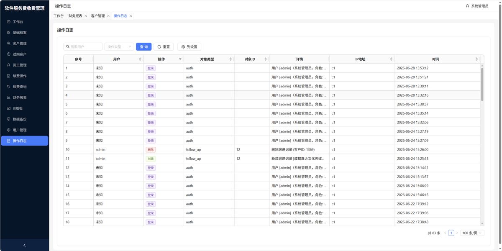Open 过期客户 sidebar page
502x251 pixels.
[24, 54]
